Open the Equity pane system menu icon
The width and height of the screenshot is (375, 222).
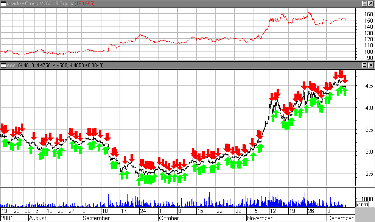tap(3, 3)
